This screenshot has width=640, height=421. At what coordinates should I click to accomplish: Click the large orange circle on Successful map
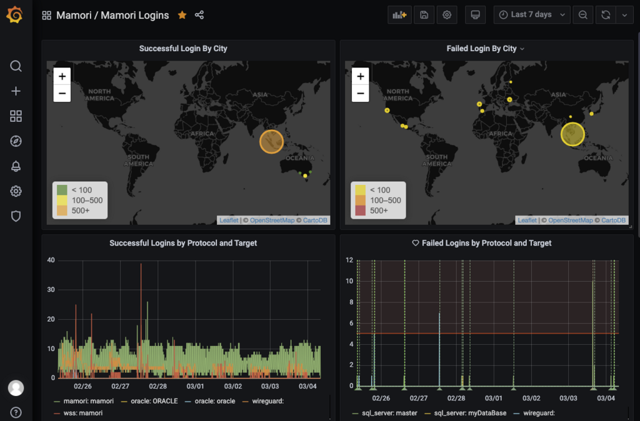click(x=271, y=141)
